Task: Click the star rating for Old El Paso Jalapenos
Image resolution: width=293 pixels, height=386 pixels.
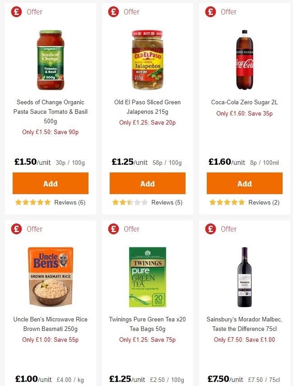Action: (130, 202)
